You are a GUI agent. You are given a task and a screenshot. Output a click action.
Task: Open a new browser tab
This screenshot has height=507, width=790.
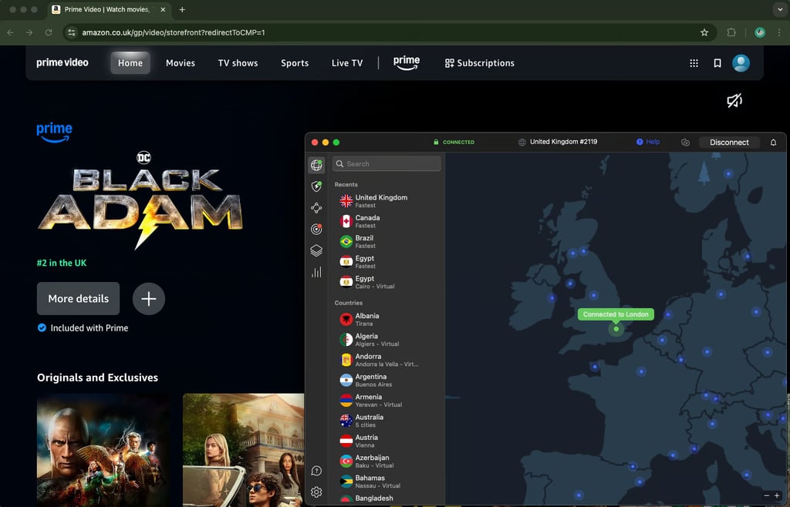(182, 9)
